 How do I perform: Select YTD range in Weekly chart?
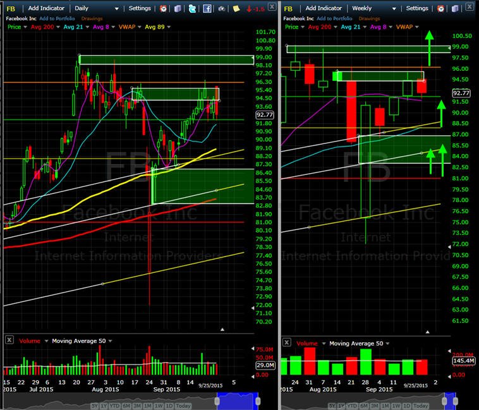point(352,406)
